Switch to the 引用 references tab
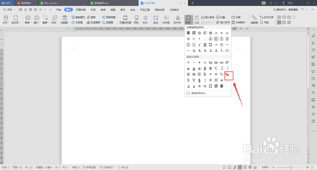 93,10
